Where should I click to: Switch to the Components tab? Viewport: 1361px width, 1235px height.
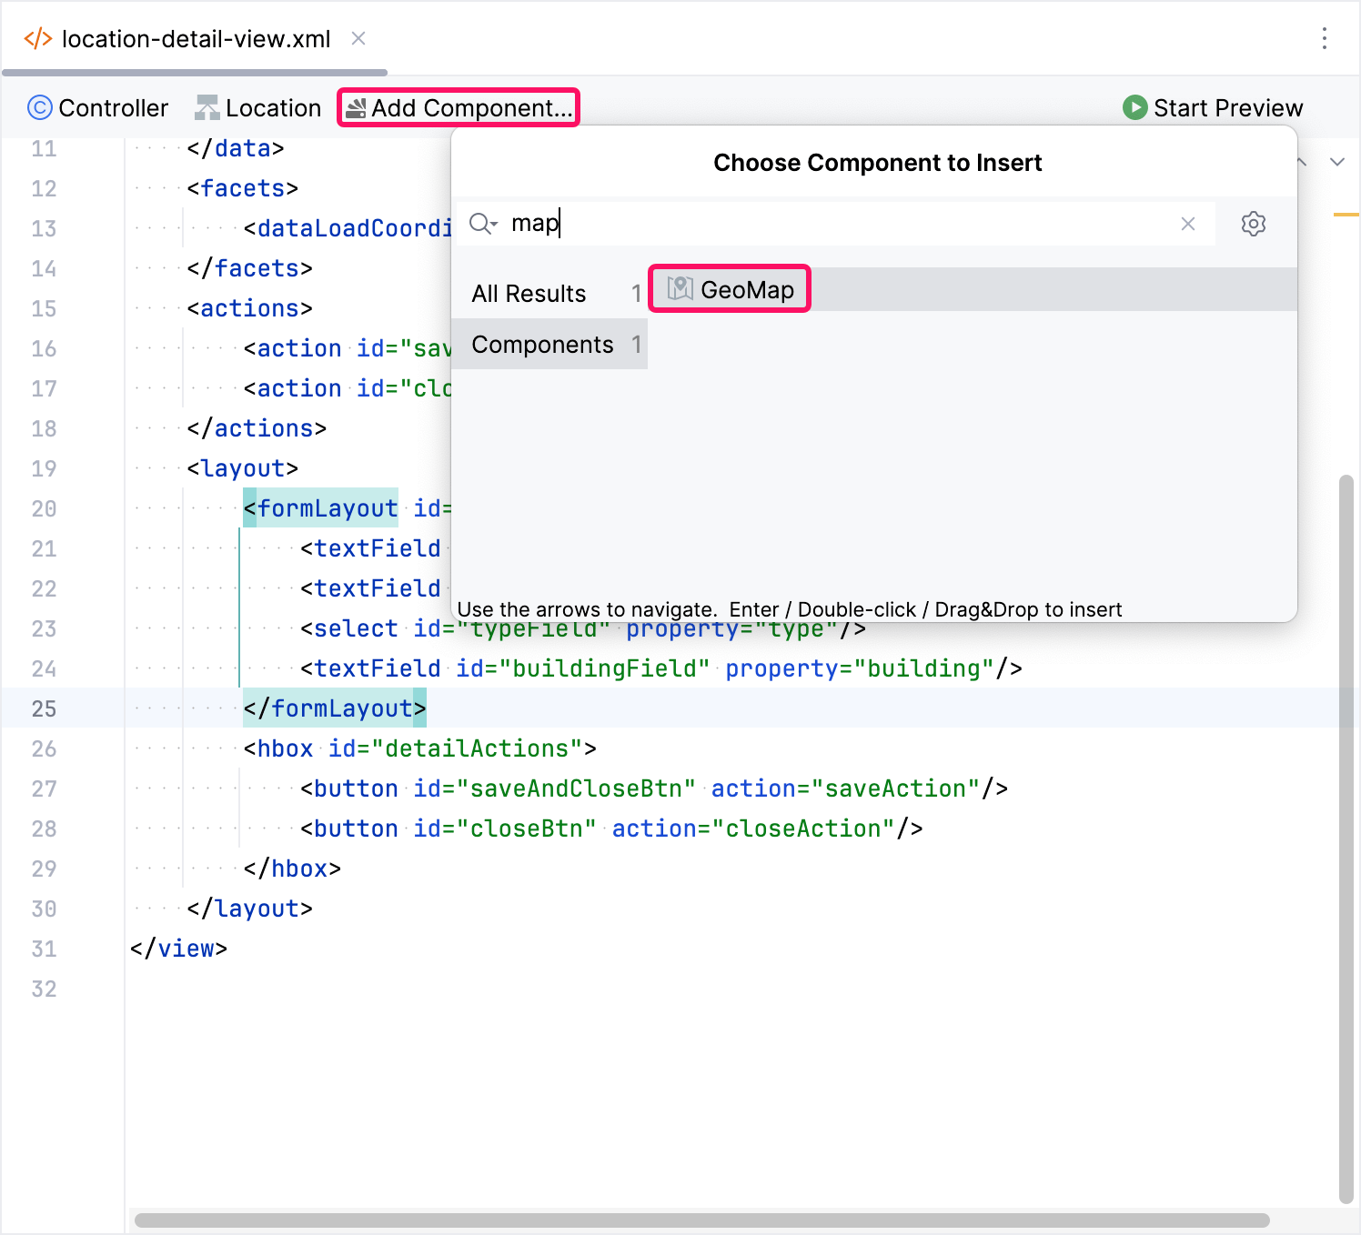pyautogui.click(x=542, y=344)
